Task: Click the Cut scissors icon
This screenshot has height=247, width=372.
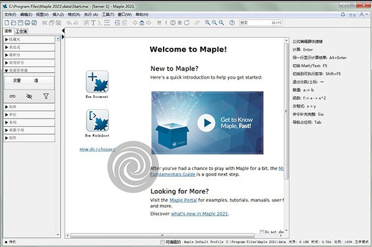Action: click(45, 23)
